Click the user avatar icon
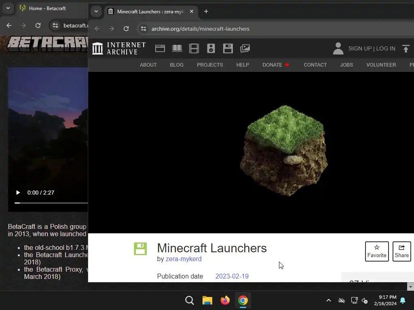Screen dimensions: 414x310 tap(338, 48)
